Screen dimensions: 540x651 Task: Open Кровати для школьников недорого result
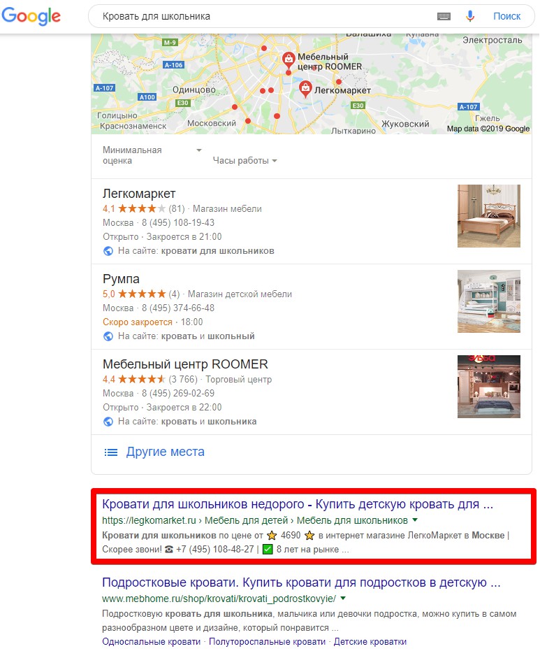[298, 504]
